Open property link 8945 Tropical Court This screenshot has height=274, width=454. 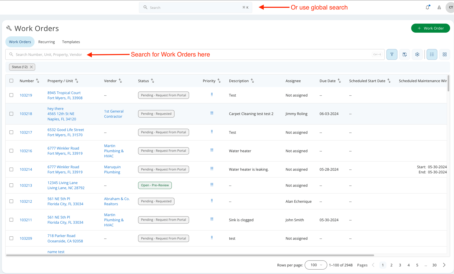64,93
